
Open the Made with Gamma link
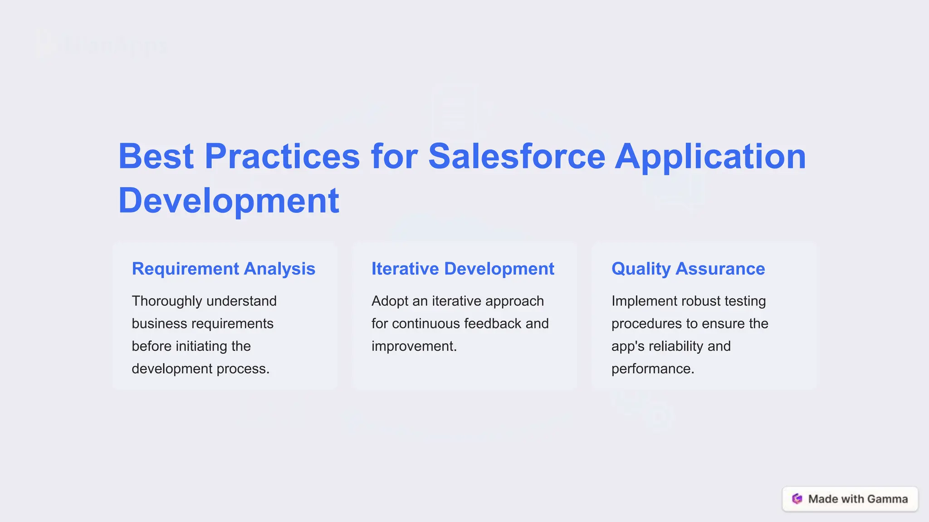point(857,499)
